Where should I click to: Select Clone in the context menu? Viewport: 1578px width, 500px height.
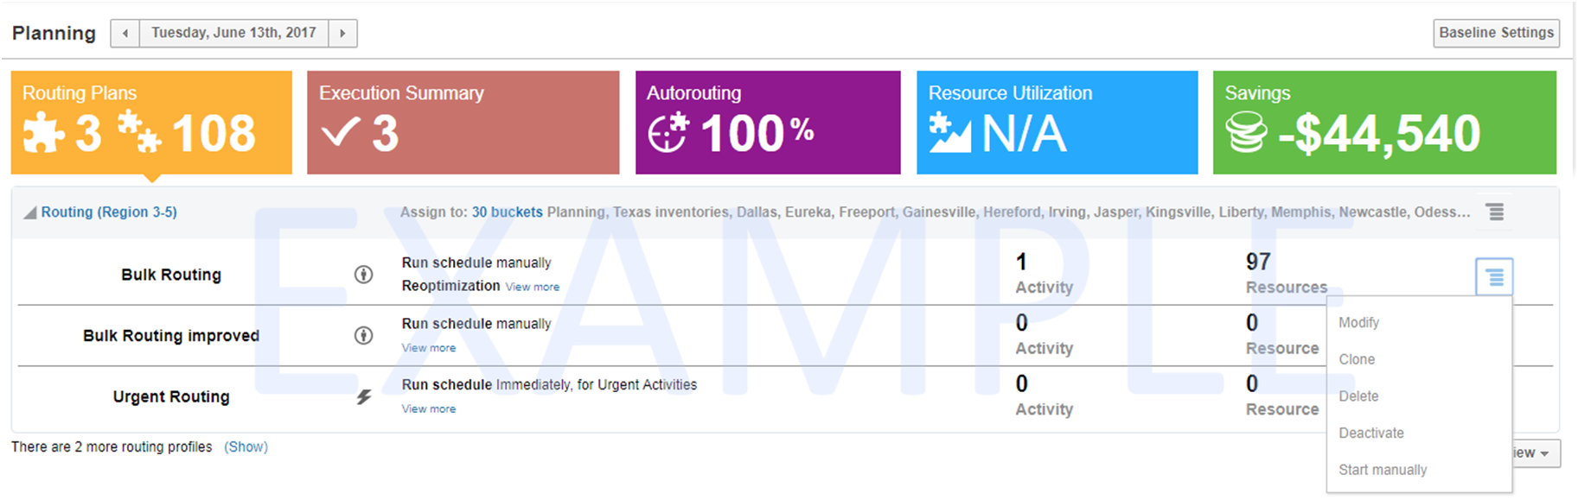pos(1357,359)
